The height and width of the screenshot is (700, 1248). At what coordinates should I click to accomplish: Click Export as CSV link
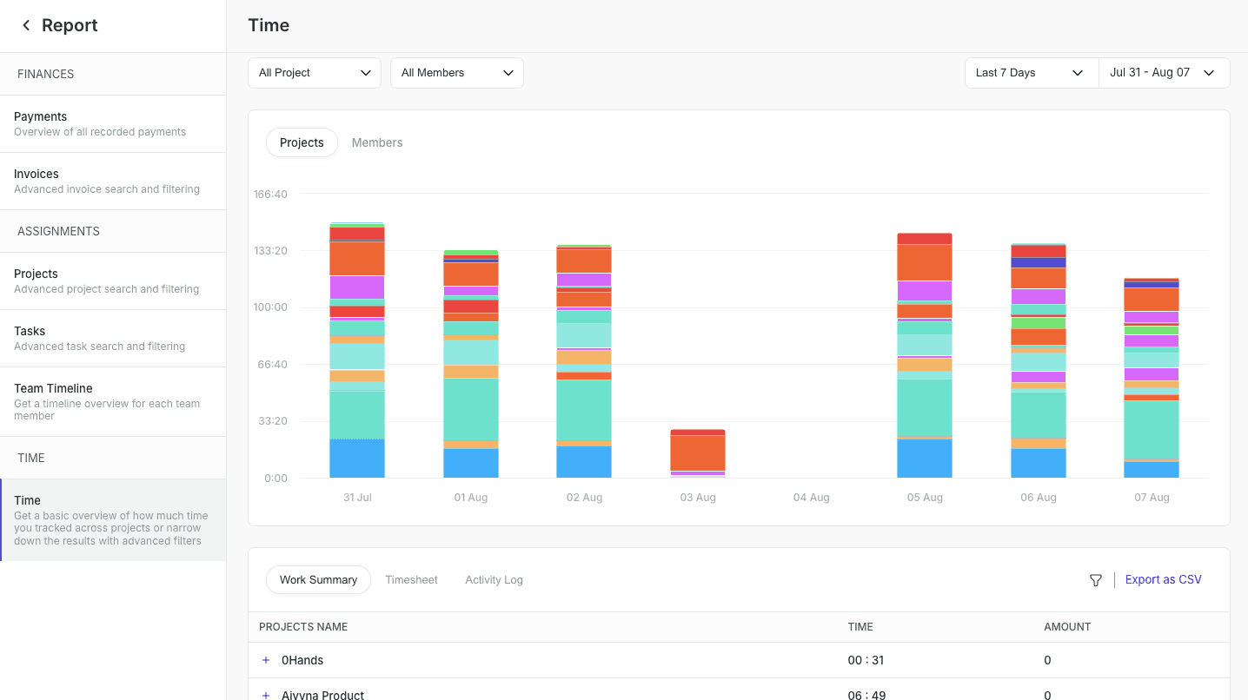pyautogui.click(x=1163, y=579)
